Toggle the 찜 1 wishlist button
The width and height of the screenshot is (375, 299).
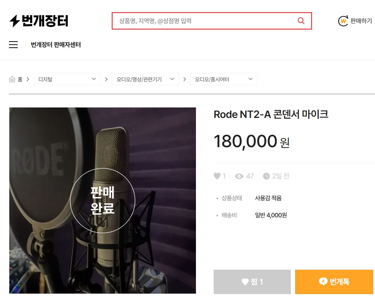pyautogui.click(x=252, y=282)
